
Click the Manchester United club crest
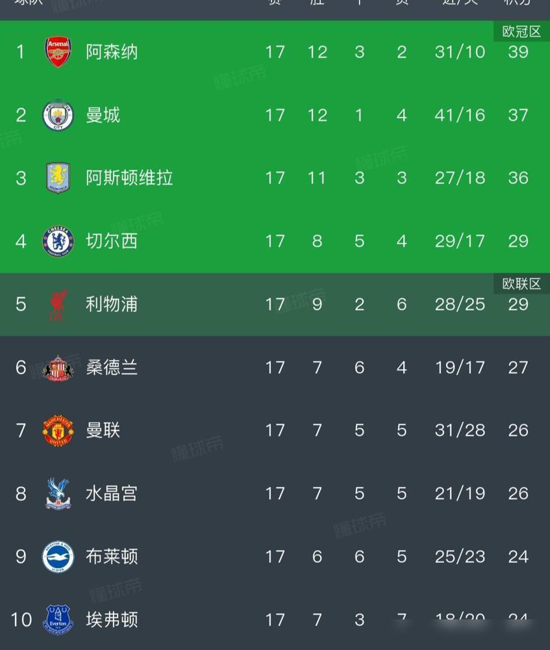tap(57, 430)
